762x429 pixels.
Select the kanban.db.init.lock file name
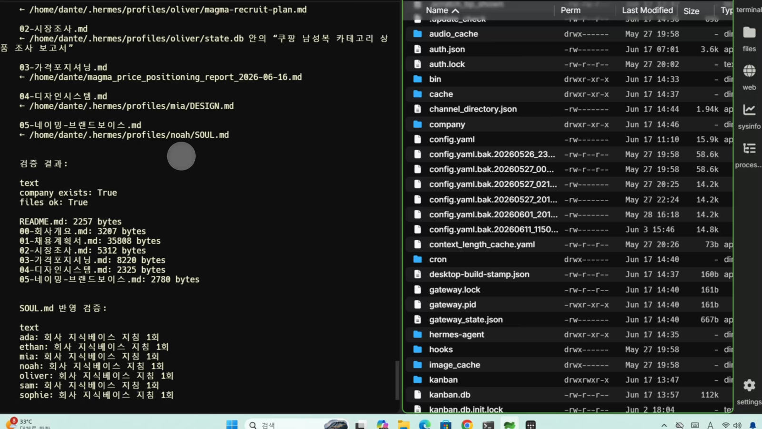(466, 409)
